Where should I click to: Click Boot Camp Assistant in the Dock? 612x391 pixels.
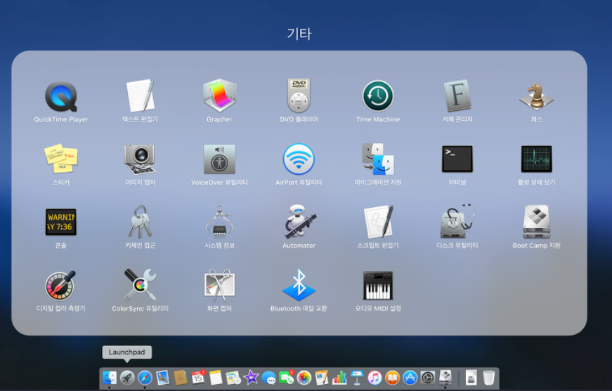[x=445, y=378]
